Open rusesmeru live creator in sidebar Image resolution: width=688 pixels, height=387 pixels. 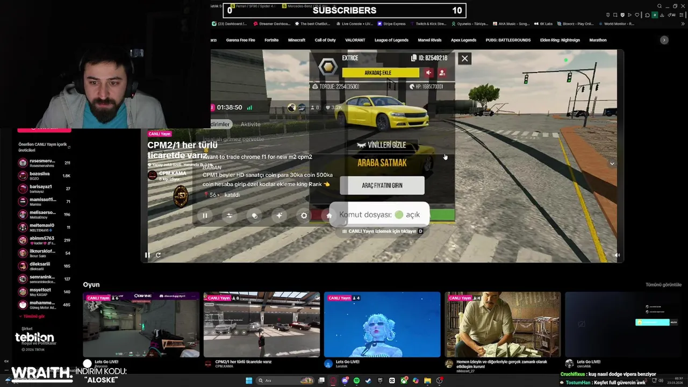point(45,163)
